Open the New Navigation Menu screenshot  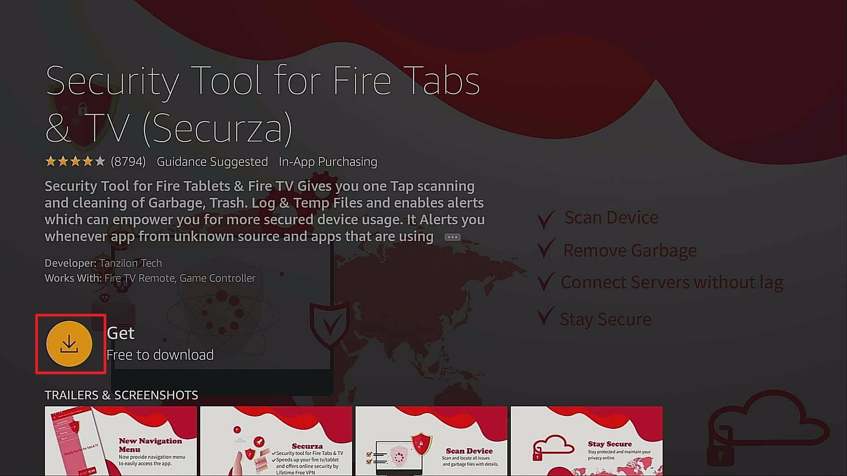[121, 441]
